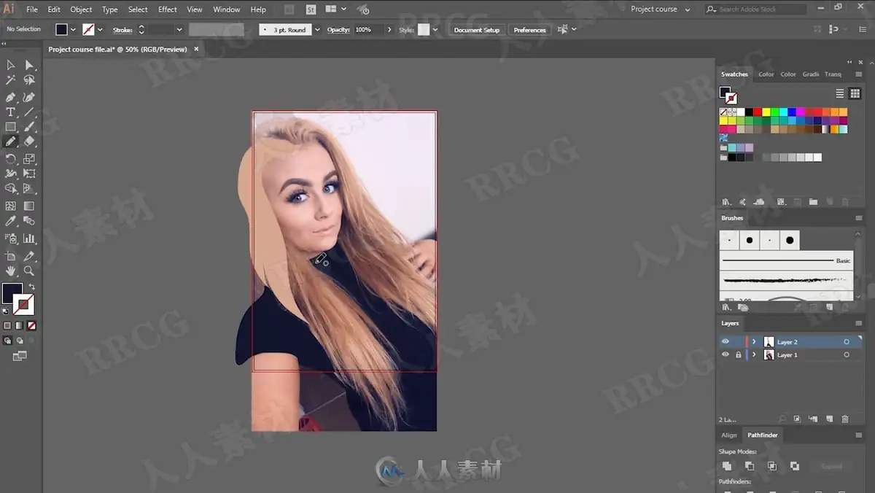Pick the Hand tool
The height and width of the screenshot is (493, 875).
click(x=10, y=271)
